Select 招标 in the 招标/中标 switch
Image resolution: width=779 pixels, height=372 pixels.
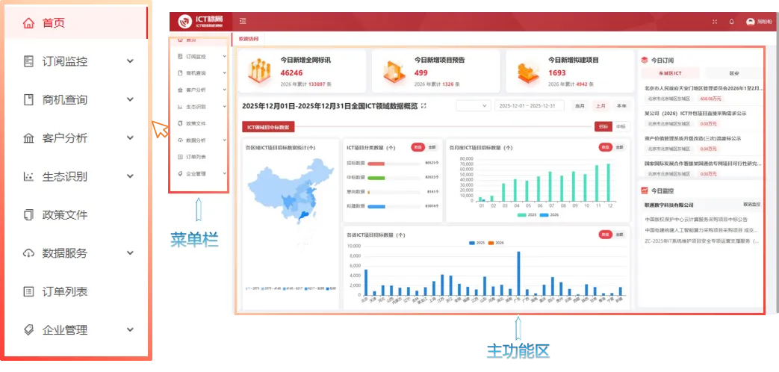603,127
